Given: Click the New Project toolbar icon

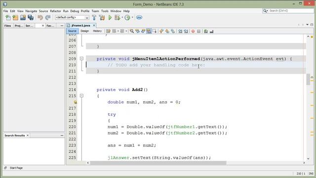Looking at the screenshot, I should click(15, 18).
